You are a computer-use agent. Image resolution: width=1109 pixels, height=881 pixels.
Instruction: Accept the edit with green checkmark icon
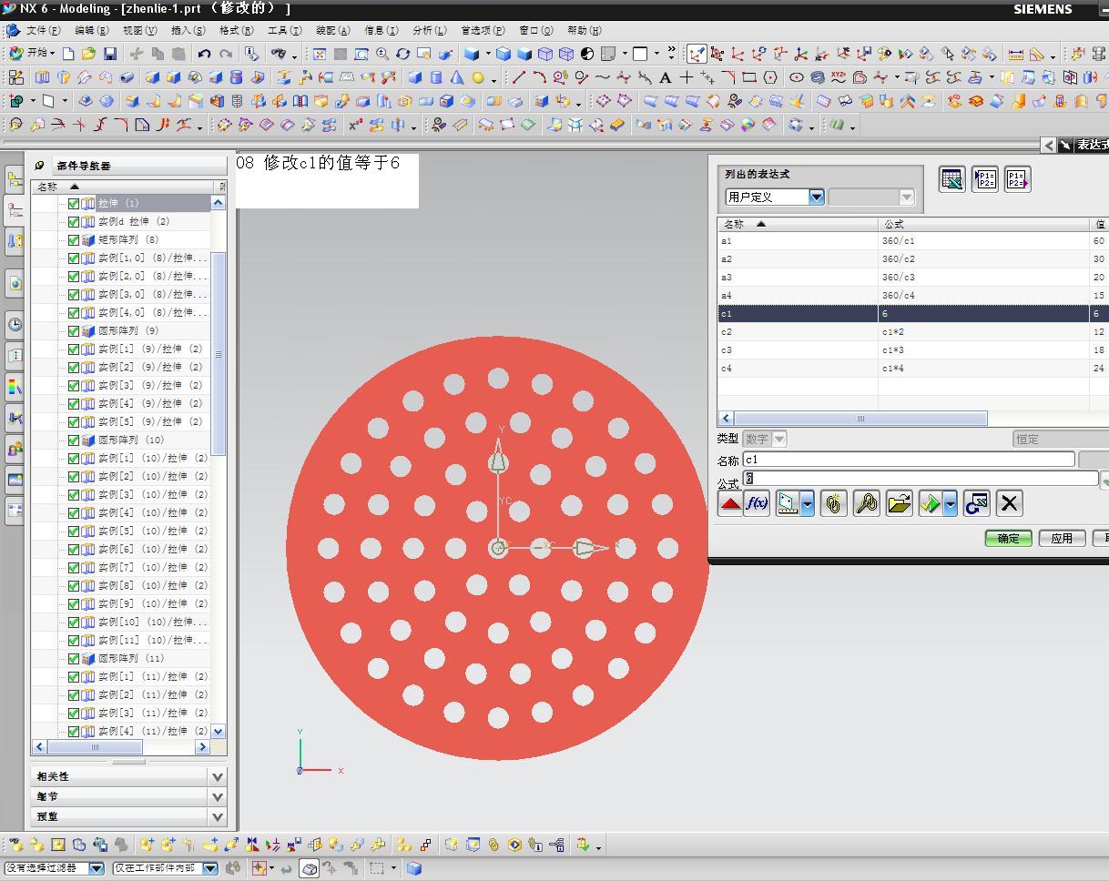[x=931, y=503]
